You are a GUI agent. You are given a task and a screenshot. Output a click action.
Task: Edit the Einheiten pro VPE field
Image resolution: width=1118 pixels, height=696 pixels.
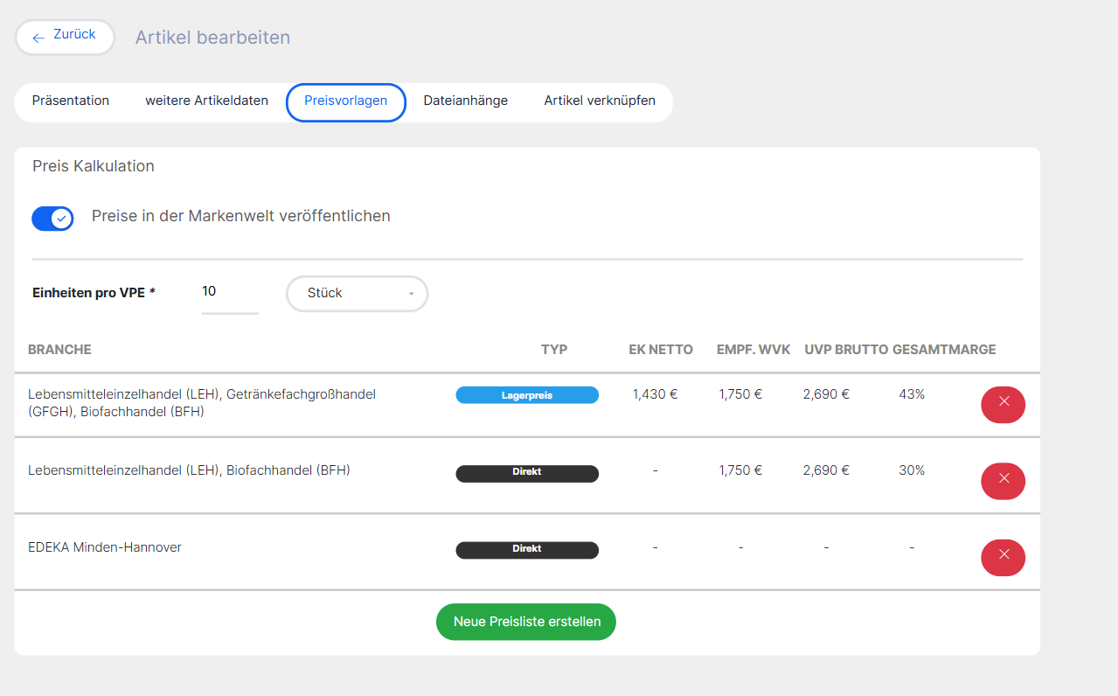click(x=230, y=294)
